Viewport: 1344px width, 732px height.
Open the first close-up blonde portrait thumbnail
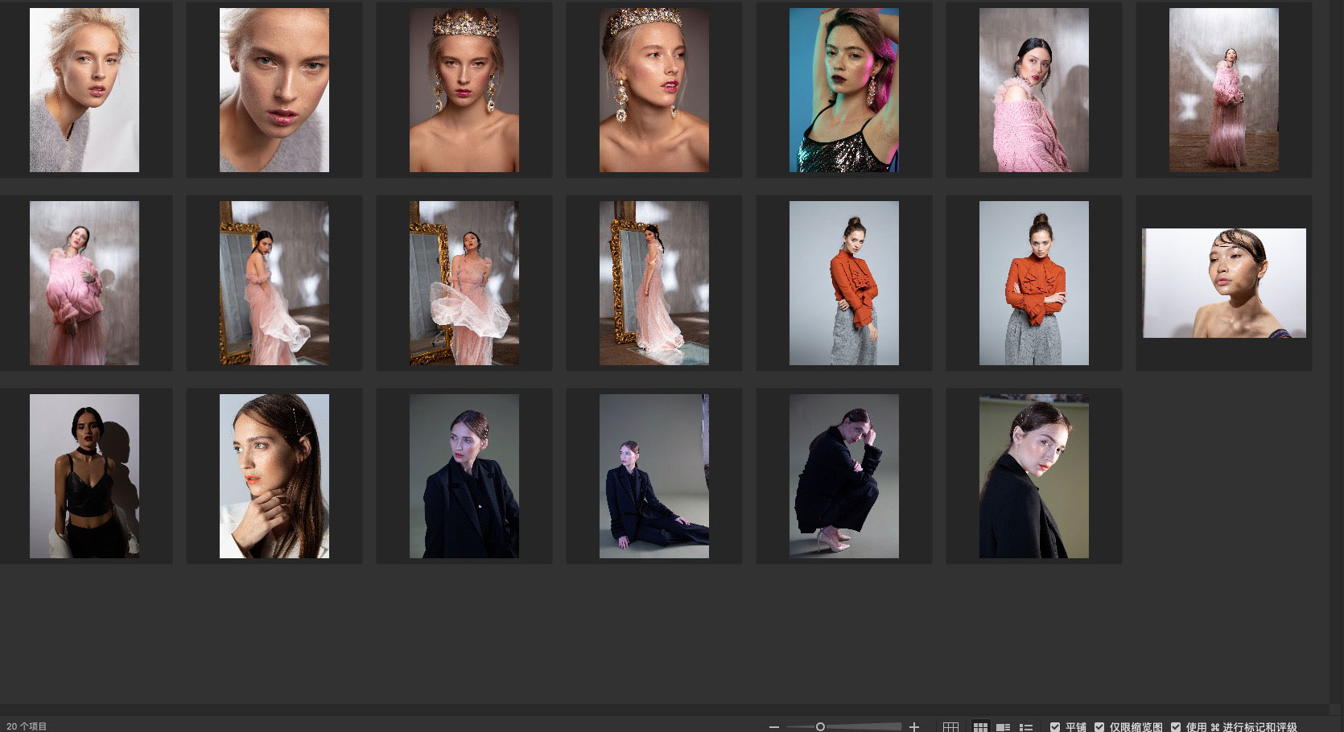85,90
